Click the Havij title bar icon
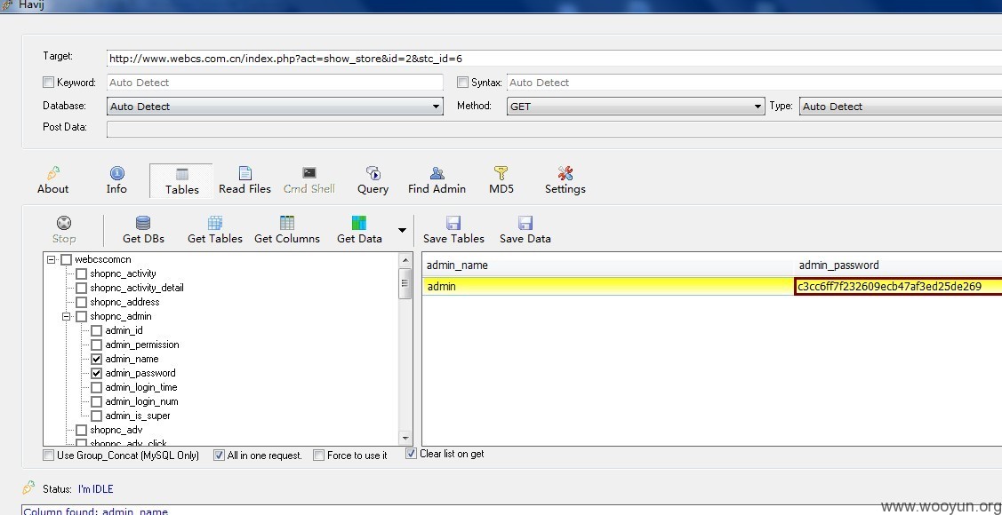This screenshot has width=1002, height=515. click(x=5, y=5)
